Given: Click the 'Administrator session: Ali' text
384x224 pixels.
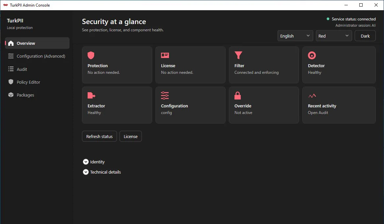Looking at the screenshot, I should pyautogui.click(x=355, y=25).
